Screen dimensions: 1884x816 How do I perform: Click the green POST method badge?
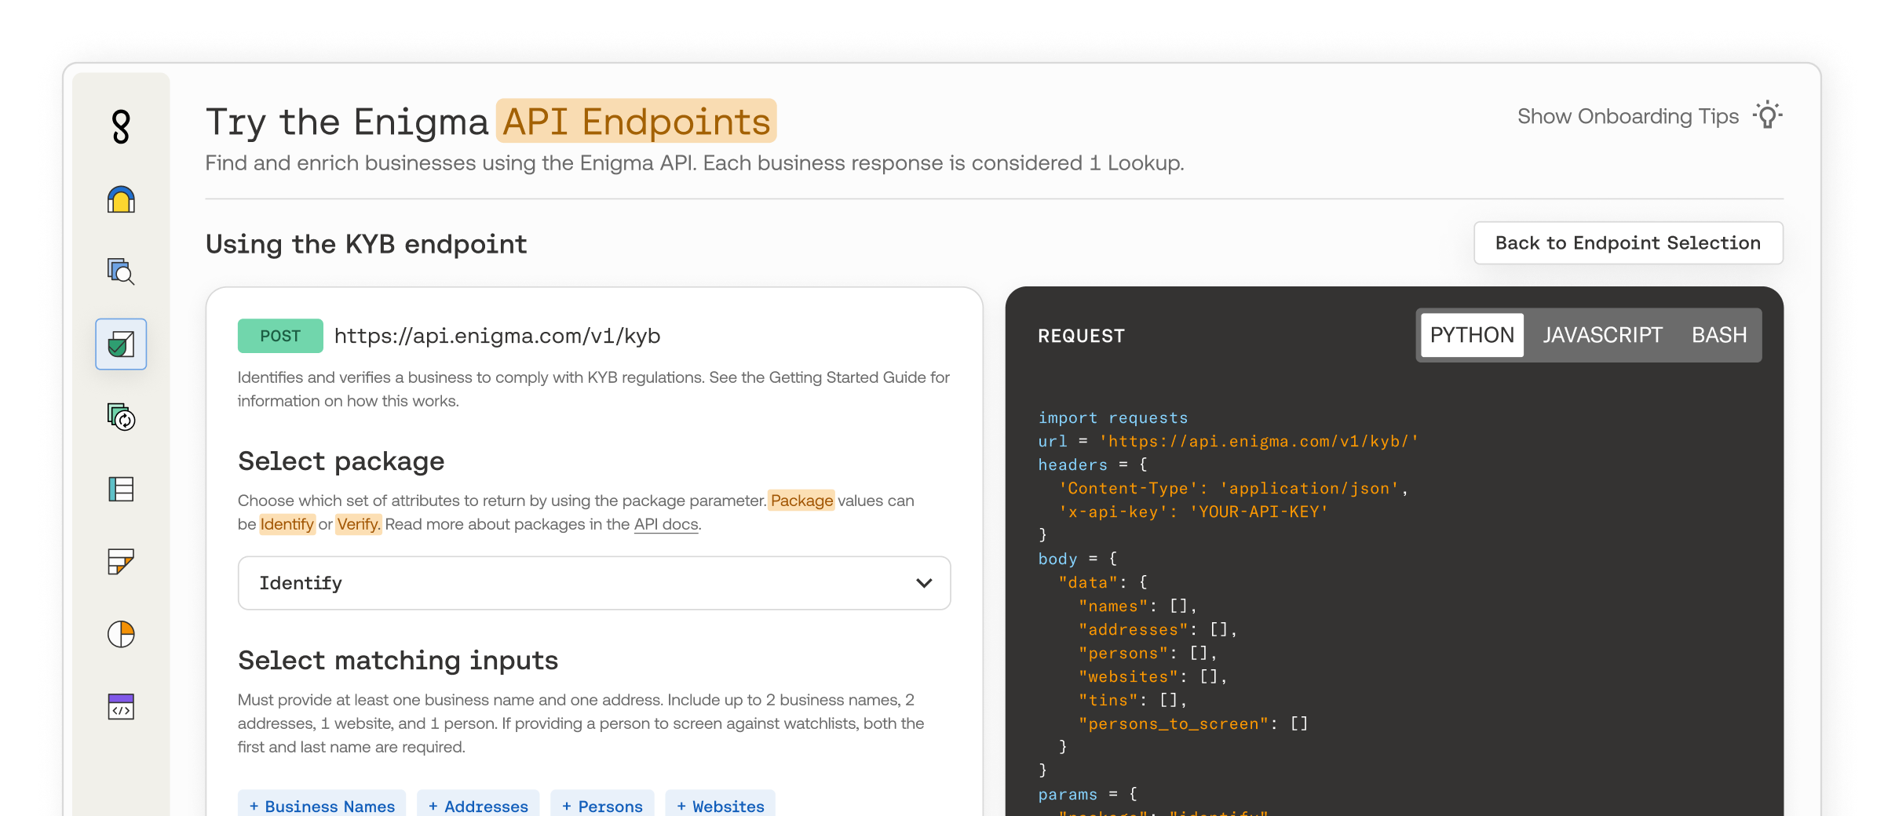coord(280,336)
